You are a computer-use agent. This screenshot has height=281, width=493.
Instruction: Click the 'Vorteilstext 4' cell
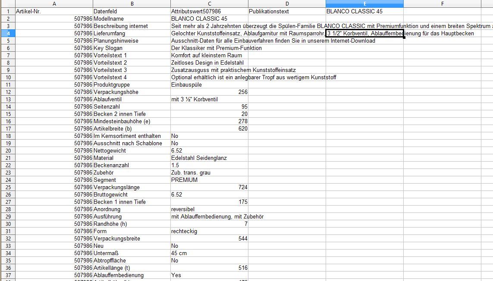[x=132, y=77]
